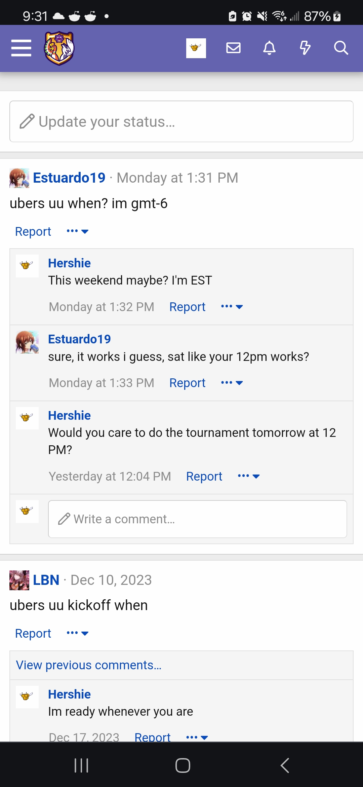This screenshot has width=363, height=787.
Task: Expand more options on Hershie's 1:32 PM comment
Action: click(232, 306)
